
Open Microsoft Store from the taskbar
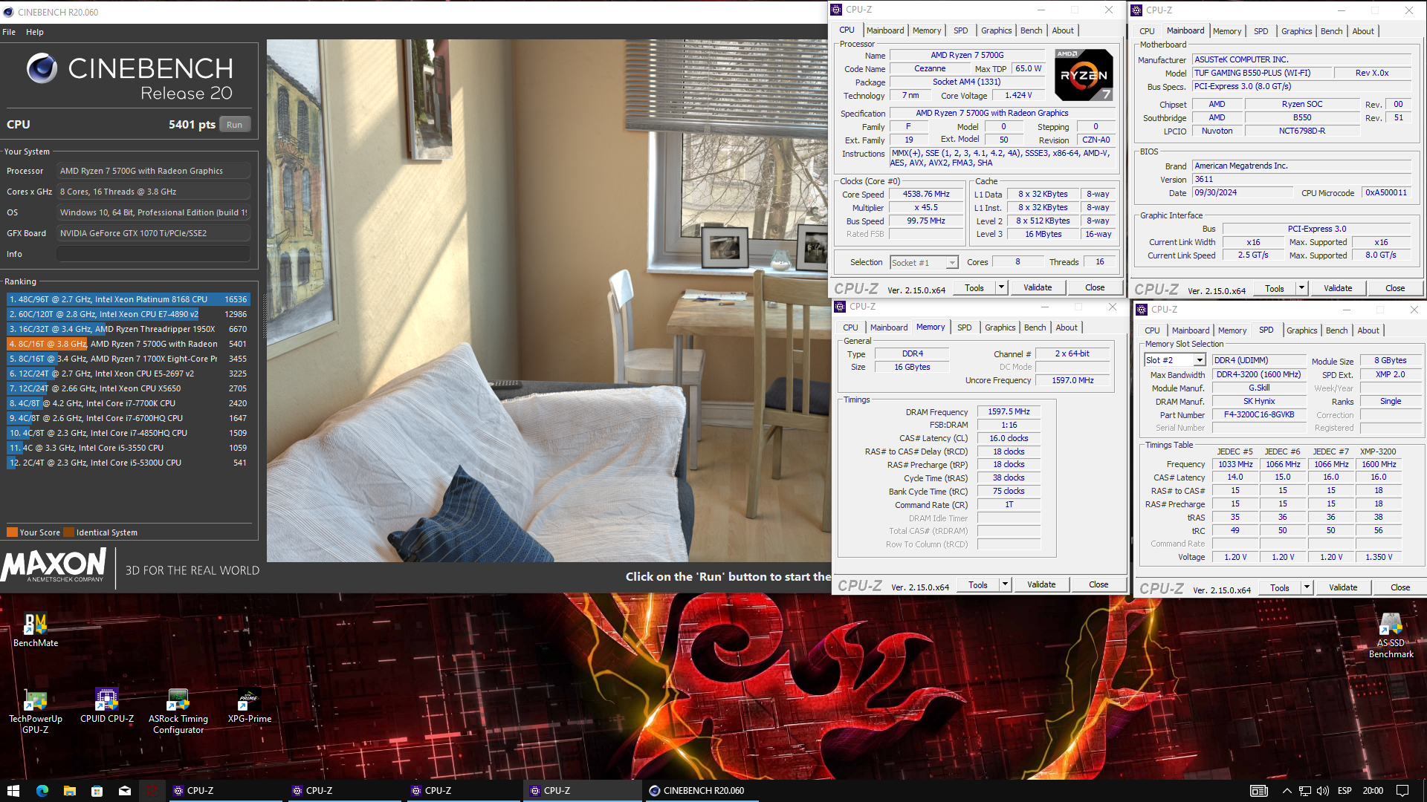[x=97, y=791]
